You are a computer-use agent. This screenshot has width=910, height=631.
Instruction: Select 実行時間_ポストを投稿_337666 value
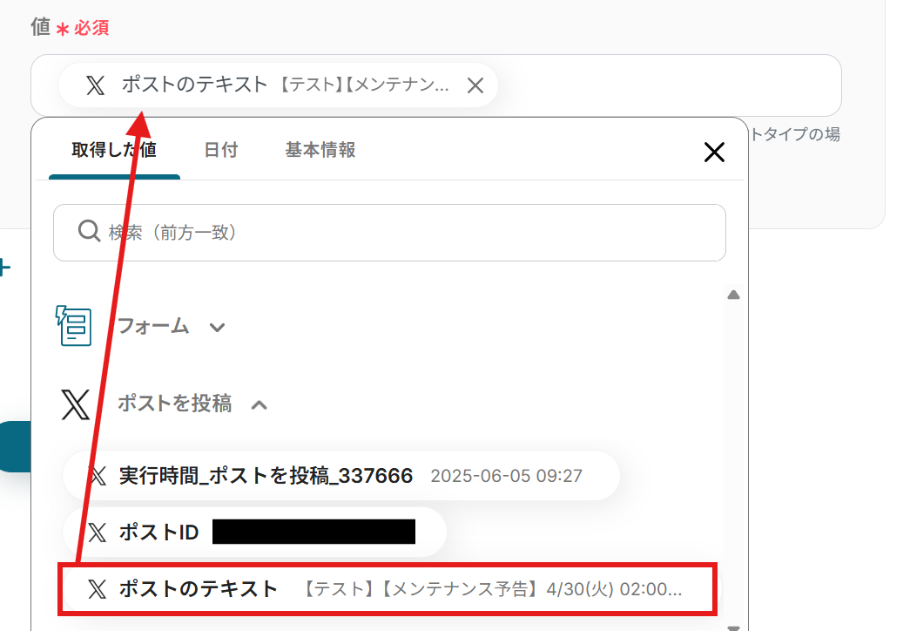click(x=341, y=476)
